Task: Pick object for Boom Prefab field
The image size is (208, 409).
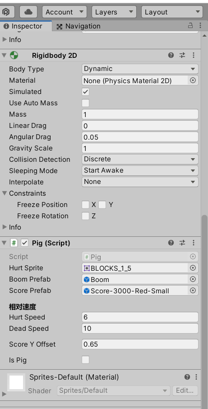Action: pos(193,279)
